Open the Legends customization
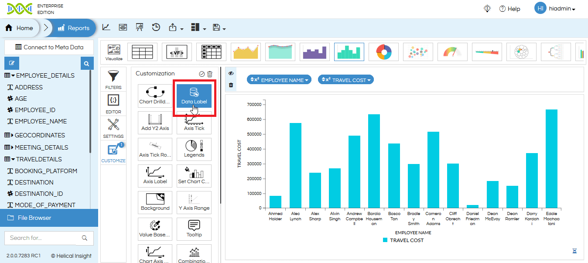 (x=194, y=149)
